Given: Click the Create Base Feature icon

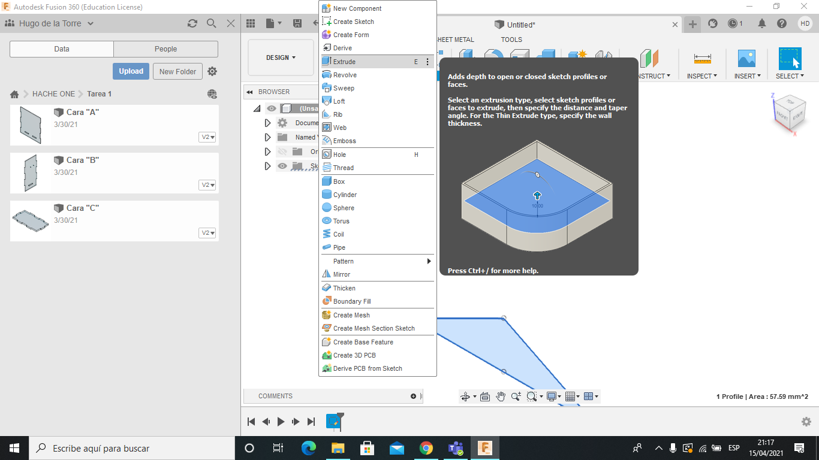Looking at the screenshot, I should point(327,342).
